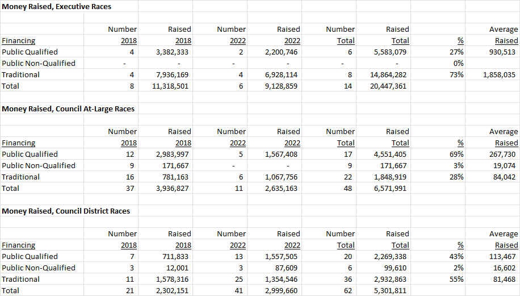Click District Public Qualified raised 2018 value 711,833
The image size is (520, 296).
175,256
